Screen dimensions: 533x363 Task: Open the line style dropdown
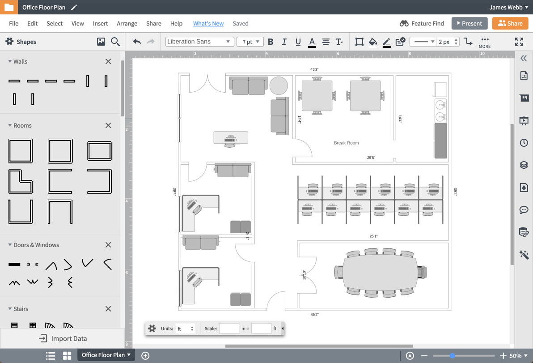(423, 41)
